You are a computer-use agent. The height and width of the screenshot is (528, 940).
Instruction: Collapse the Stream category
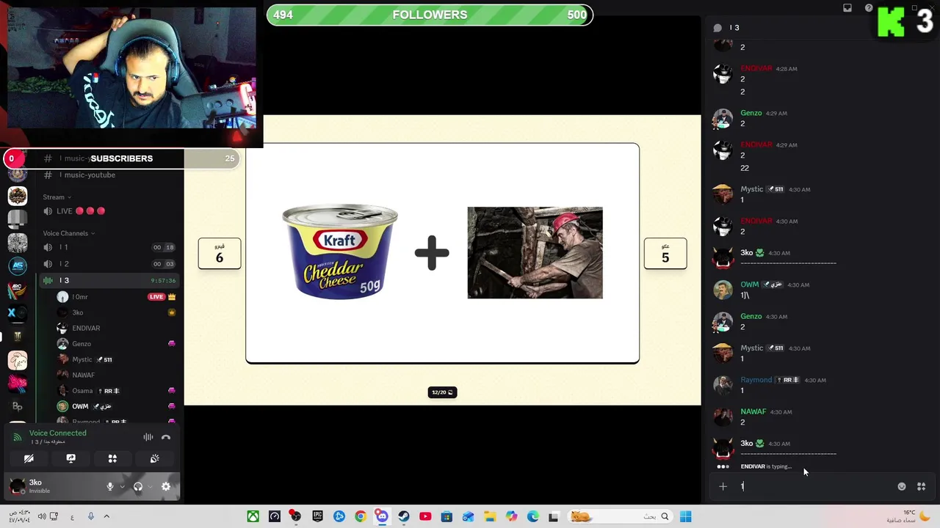(57, 197)
